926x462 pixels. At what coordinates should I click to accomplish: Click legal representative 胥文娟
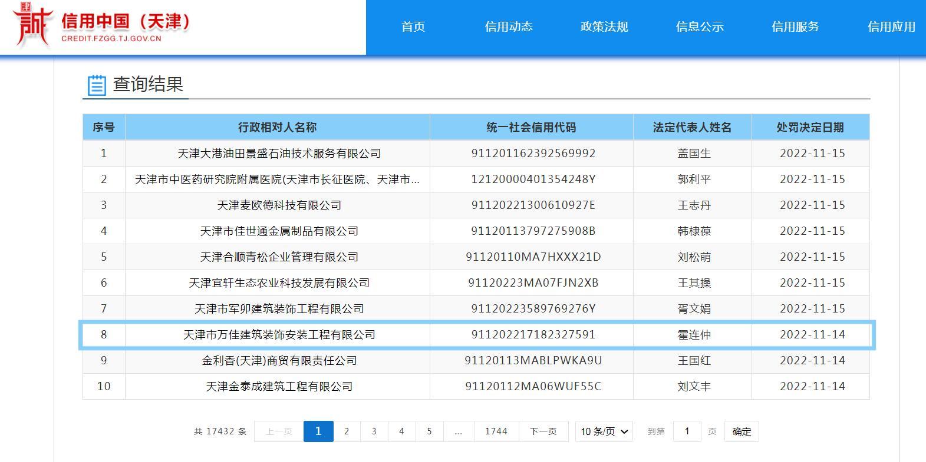[x=694, y=309]
